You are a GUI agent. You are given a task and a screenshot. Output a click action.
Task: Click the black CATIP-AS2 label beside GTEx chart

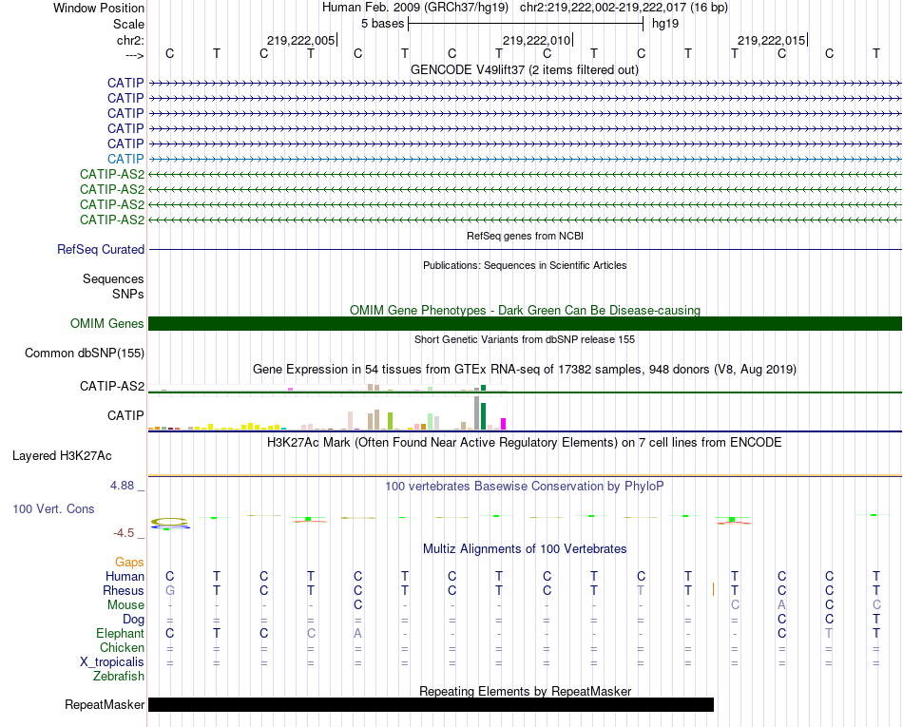coord(112,386)
